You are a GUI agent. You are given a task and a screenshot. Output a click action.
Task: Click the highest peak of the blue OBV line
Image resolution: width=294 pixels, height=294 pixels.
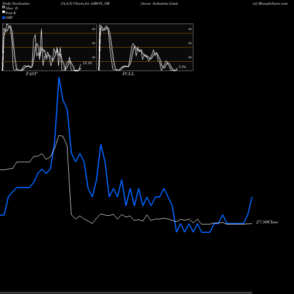59,78
